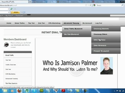
Task: Go to the Home nav item
Action: [9, 23]
